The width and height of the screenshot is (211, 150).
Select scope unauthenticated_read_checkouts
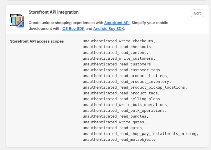[x=117, y=47]
